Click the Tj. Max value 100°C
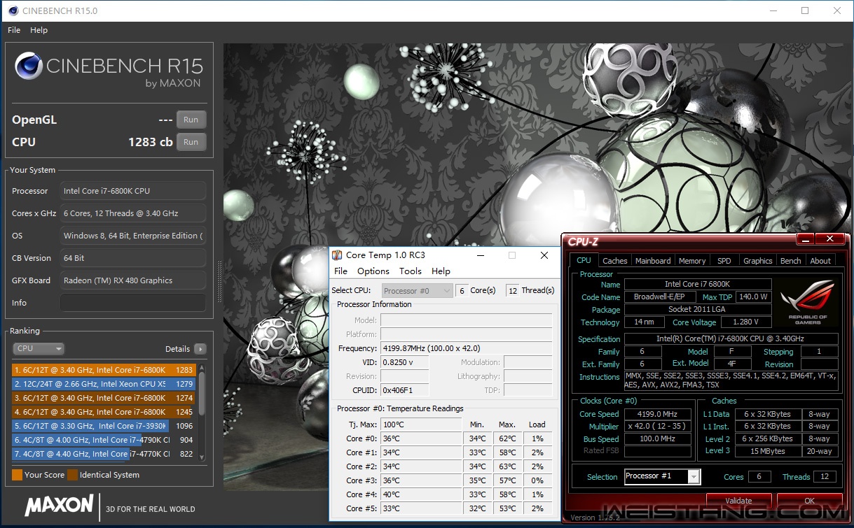 pos(421,424)
